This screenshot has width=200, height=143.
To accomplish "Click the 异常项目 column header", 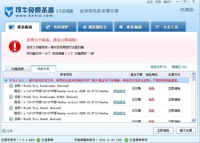I will coord(66,75).
